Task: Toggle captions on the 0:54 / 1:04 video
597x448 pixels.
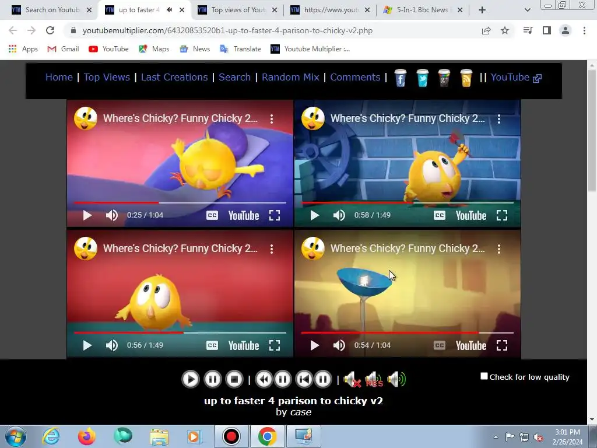Action: coord(440,345)
